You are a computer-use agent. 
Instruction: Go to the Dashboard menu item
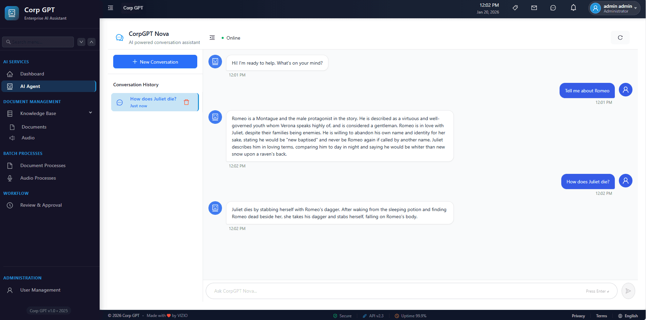[x=32, y=74]
